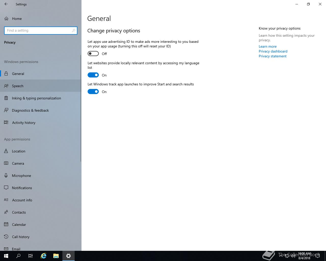
Task: Click the Account info icon
Action: click(x=6, y=200)
